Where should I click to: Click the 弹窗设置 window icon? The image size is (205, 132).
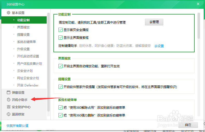[9, 92]
